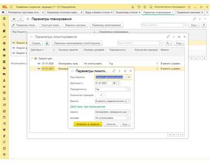Click search field in Параметры планирования toolbar
The height and width of the screenshot is (163, 210).
coord(162,25)
